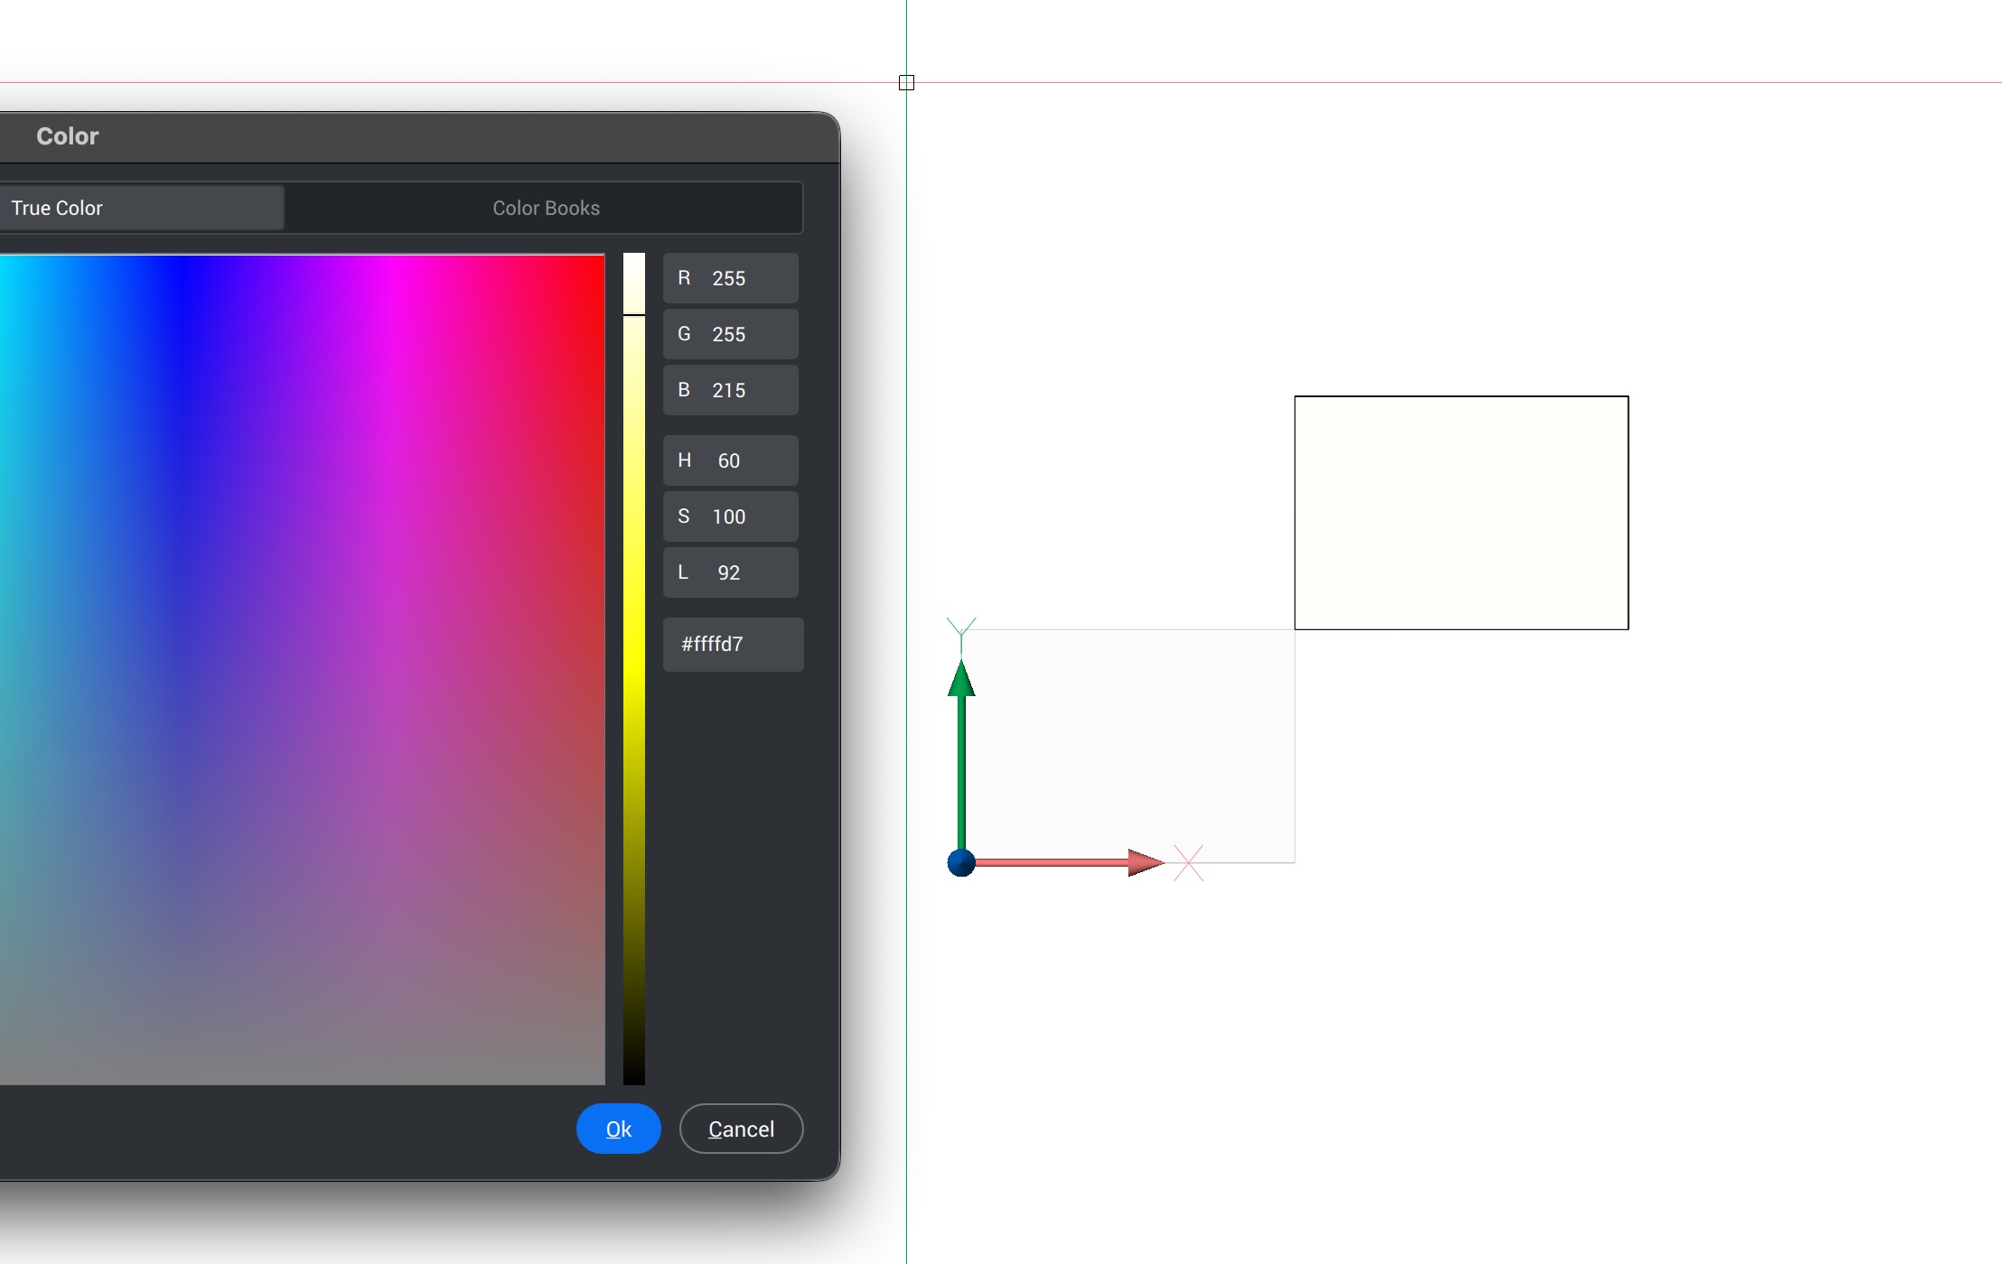Select the L lightness field showing 92

730,572
